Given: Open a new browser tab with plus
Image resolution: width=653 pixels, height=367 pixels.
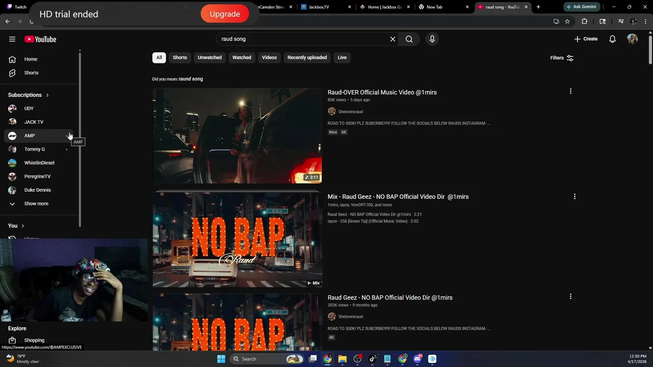Looking at the screenshot, I should click(538, 7).
